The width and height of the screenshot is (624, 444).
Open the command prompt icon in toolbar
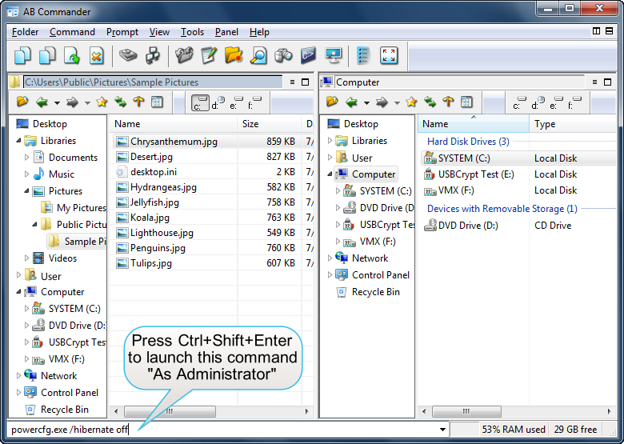309,55
